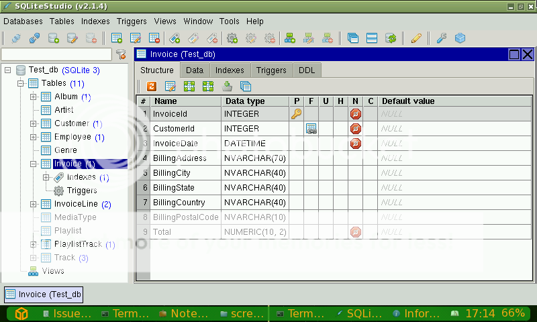Screen dimensions: 537x322
Task: Open the Tables menu
Action: pos(62,21)
